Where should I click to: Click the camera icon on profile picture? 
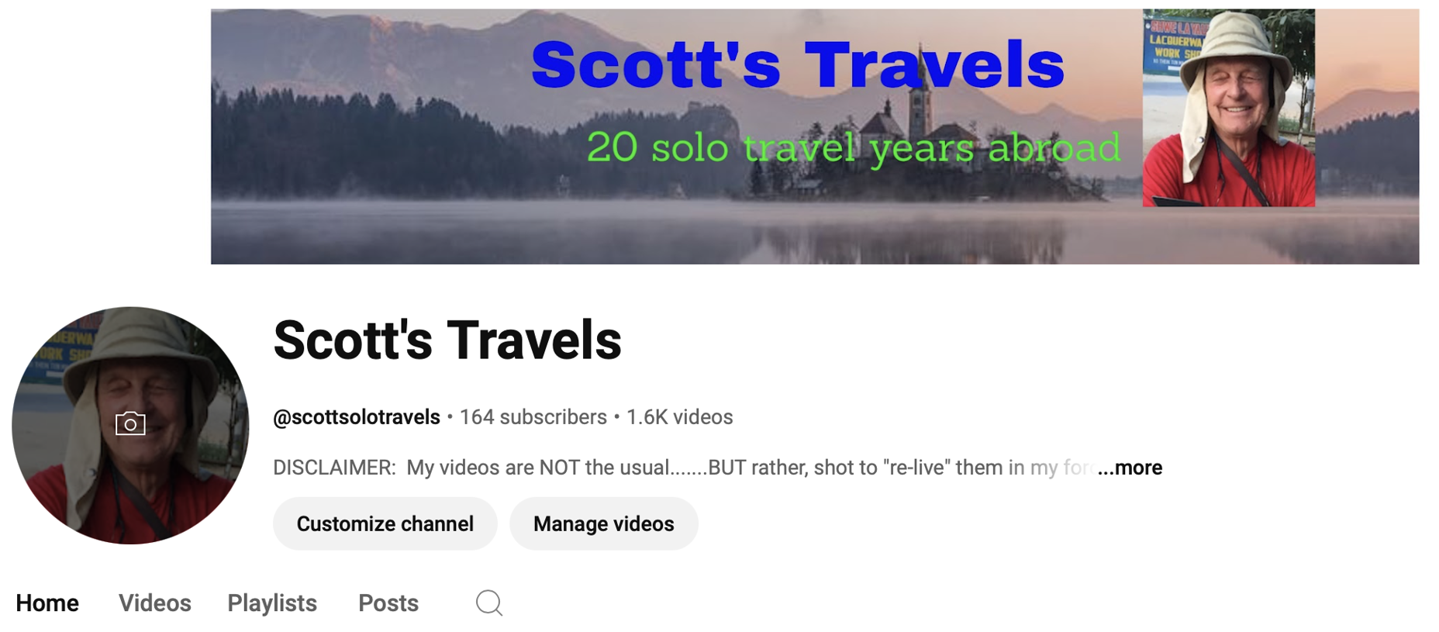point(130,424)
